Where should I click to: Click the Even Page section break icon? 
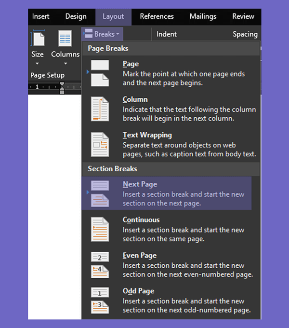[x=100, y=265]
